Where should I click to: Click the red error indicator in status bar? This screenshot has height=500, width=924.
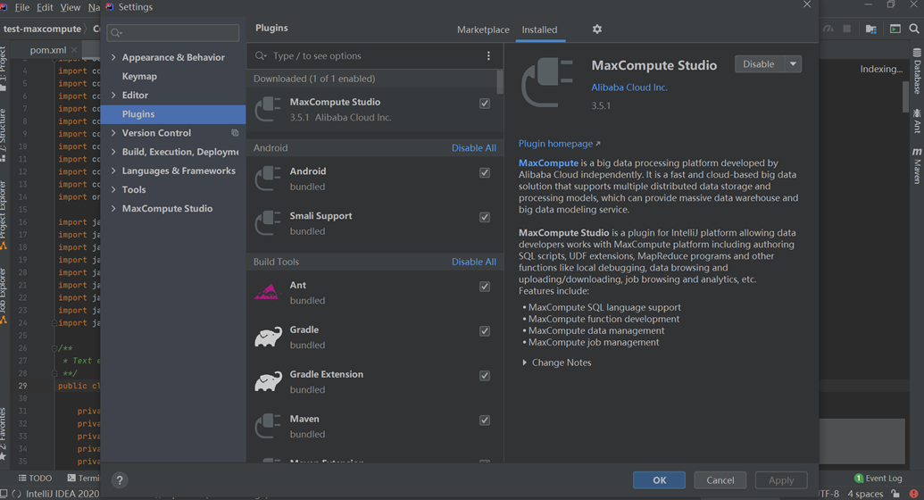click(913, 494)
